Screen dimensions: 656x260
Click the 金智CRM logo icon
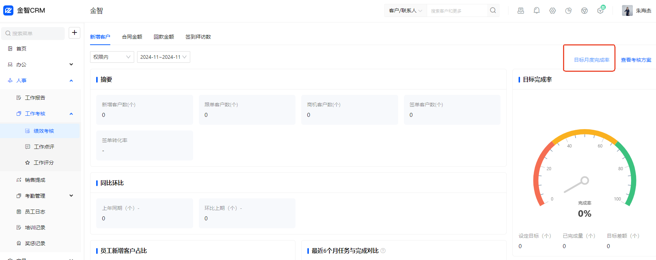click(x=8, y=10)
